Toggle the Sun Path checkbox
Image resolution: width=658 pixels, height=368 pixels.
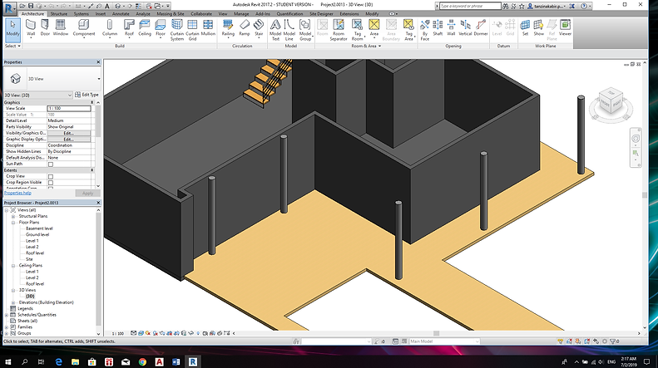point(51,164)
